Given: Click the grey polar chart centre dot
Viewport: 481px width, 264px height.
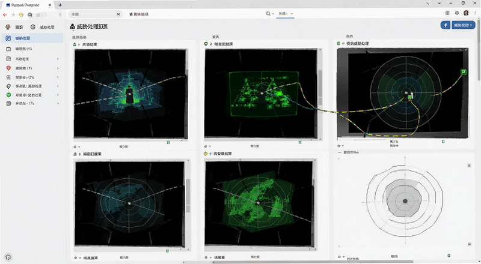Looking at the screenshot, I should tap(405, 201).
